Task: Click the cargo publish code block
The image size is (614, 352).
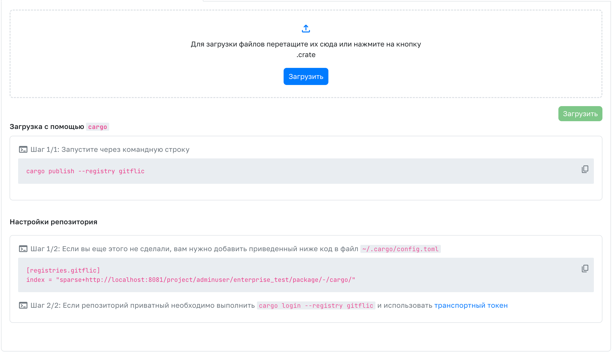Action: click(x=86, y=171)
